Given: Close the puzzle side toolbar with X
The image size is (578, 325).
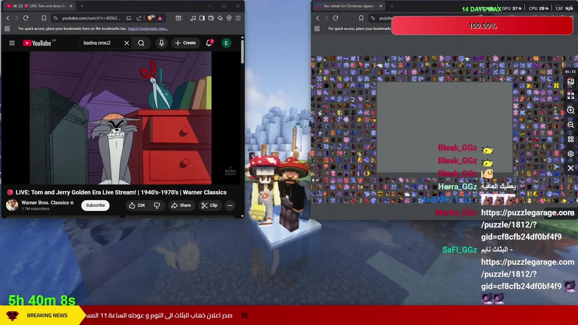Looking at the screenshot, I should tap(571, 168).
